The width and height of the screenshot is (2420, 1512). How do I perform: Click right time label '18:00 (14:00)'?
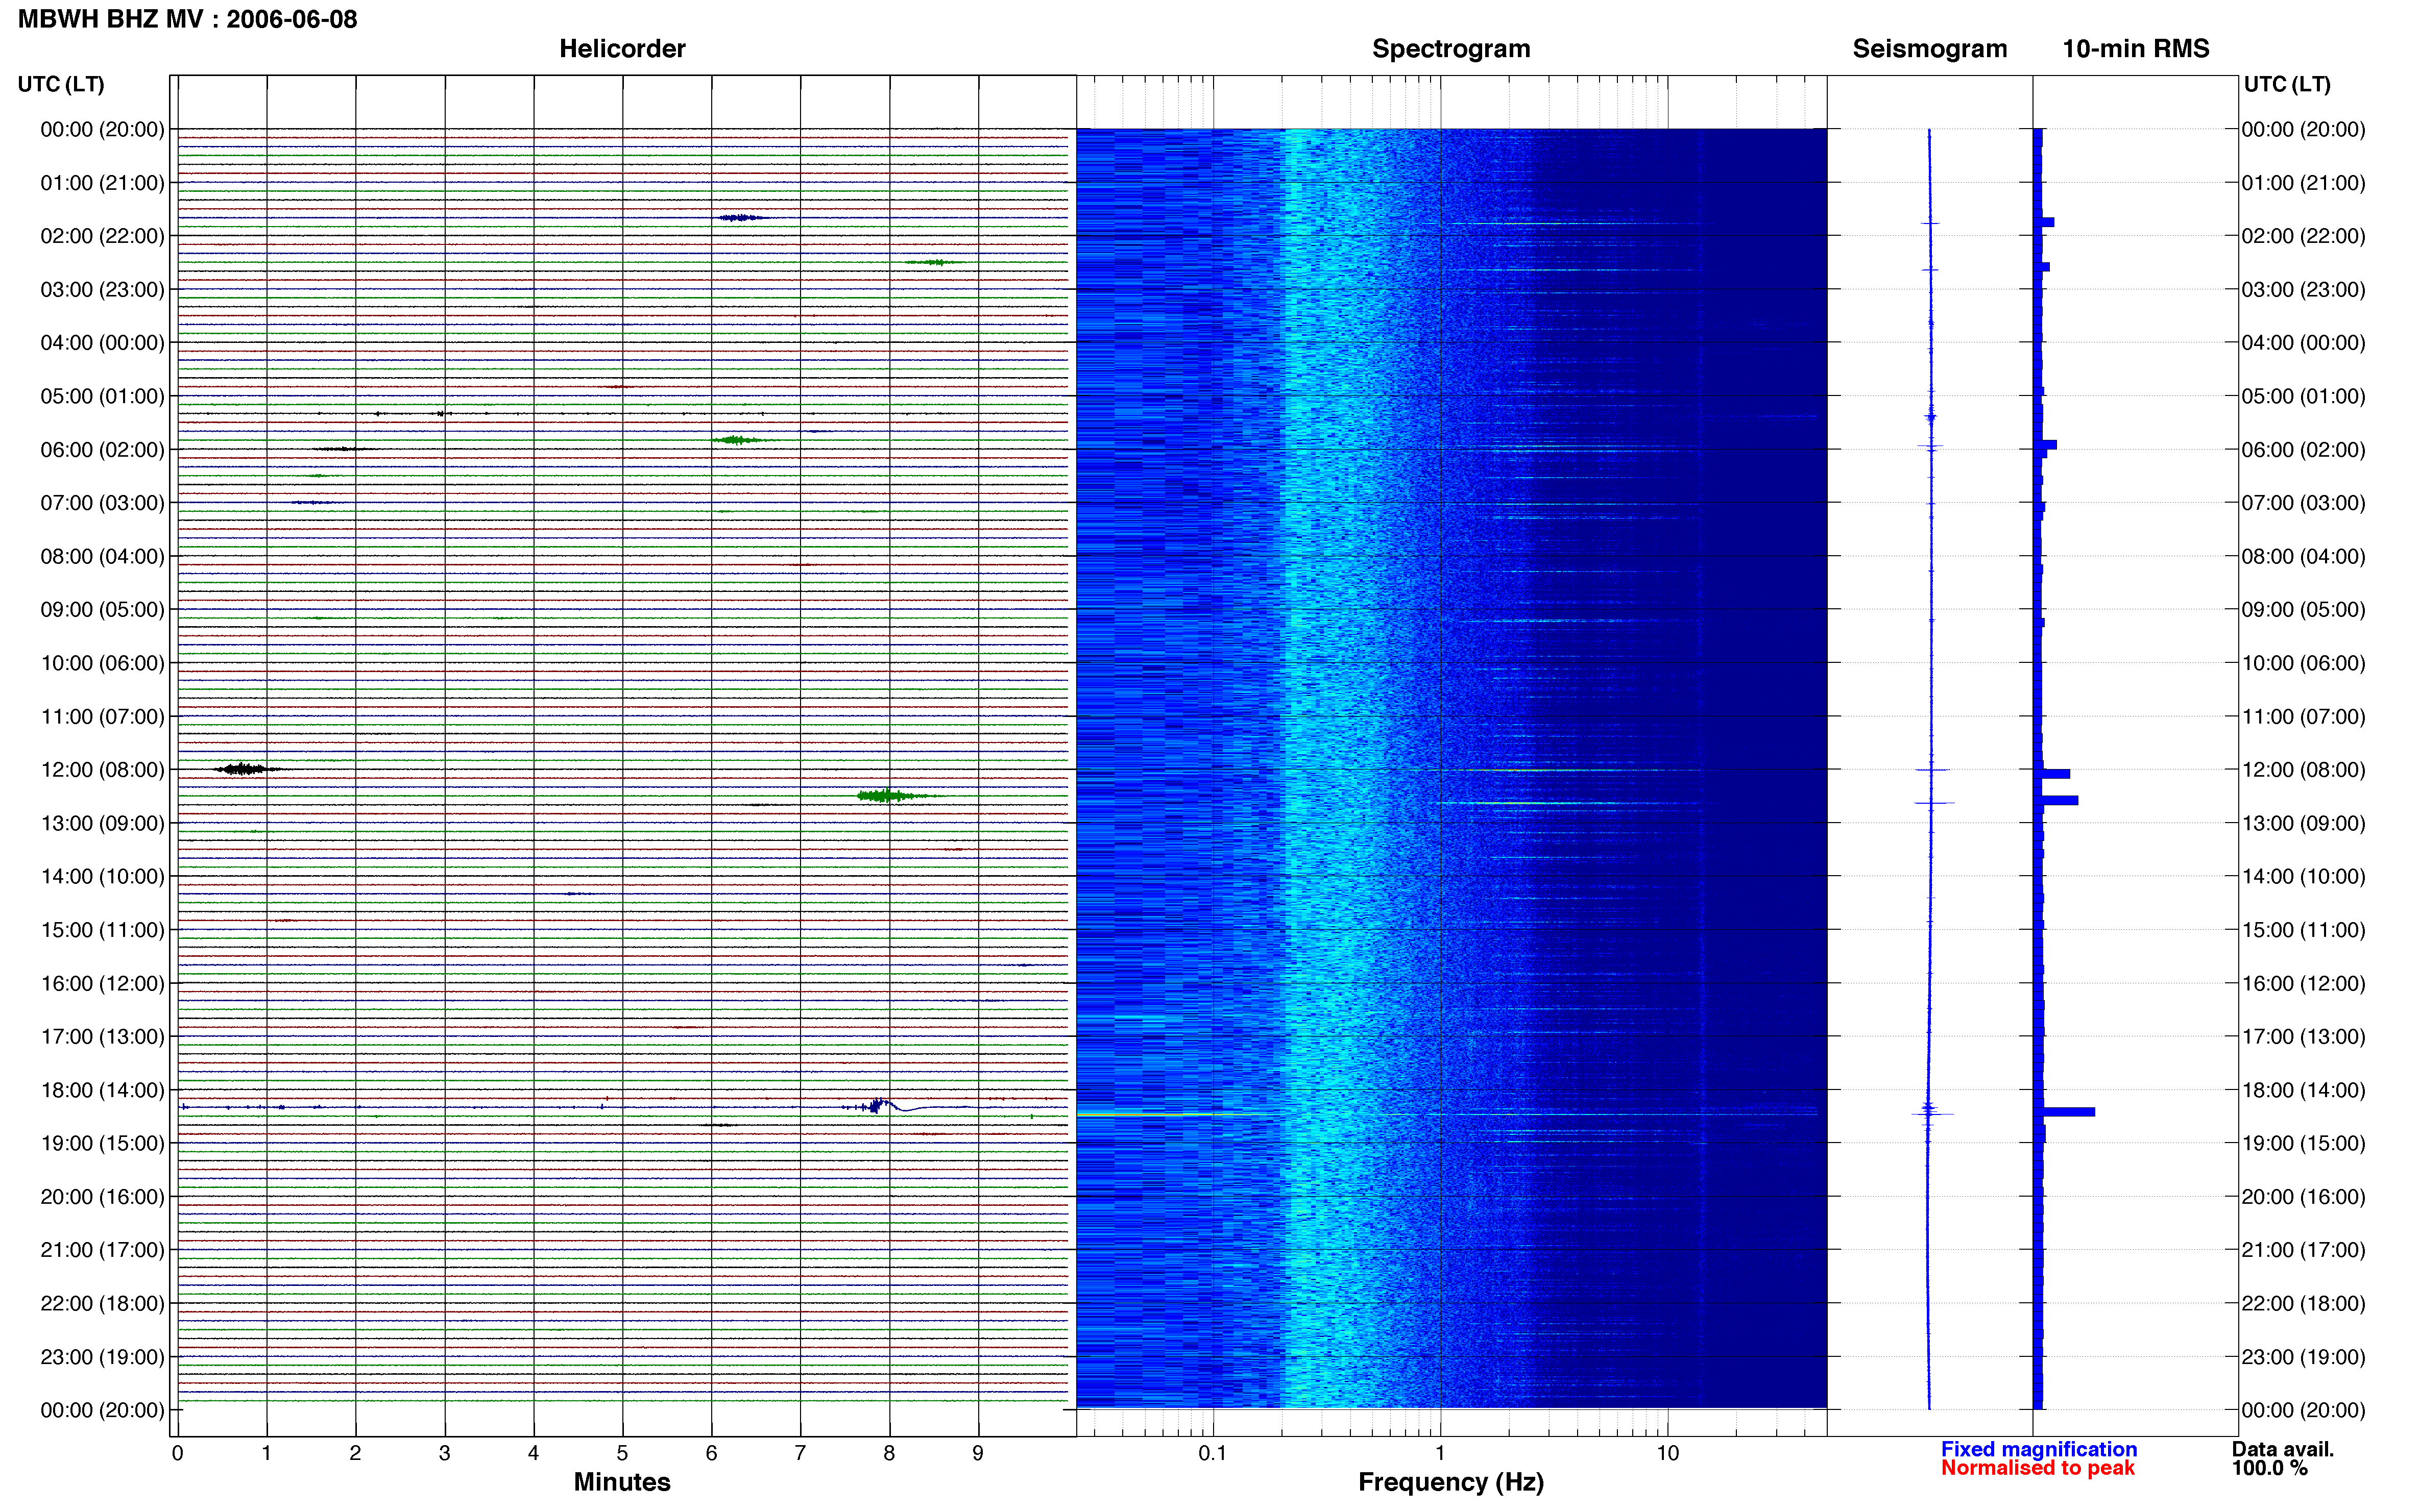tap(2303, 1090)
